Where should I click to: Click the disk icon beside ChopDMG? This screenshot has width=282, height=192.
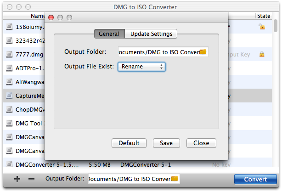pos(9,110)
